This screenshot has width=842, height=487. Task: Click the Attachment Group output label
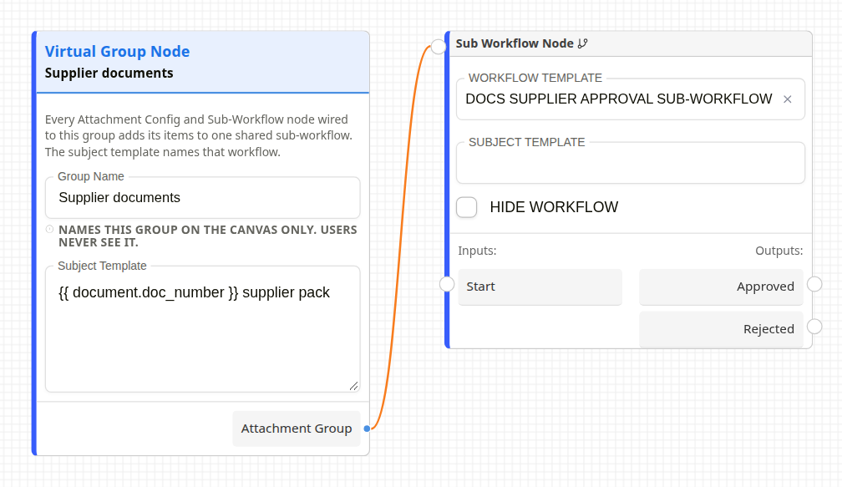coord(297,429)
